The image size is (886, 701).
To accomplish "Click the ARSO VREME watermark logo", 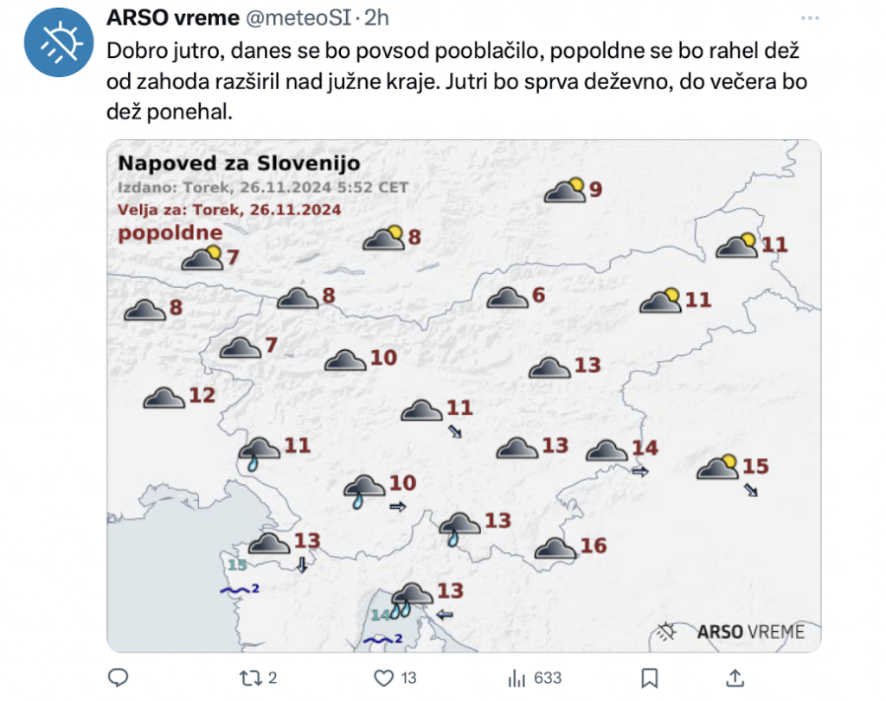I will tap(732, 632).
